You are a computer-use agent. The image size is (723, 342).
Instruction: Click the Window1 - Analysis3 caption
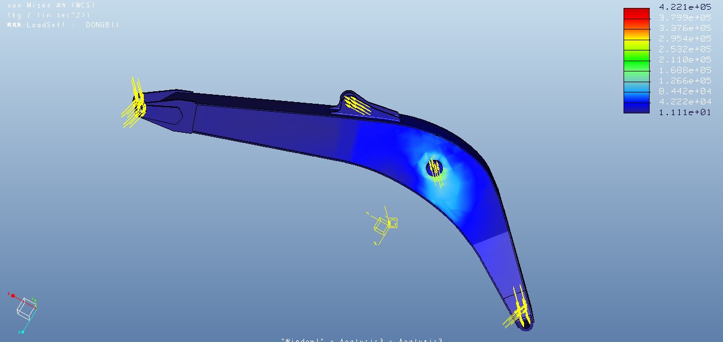click(361, 340)
